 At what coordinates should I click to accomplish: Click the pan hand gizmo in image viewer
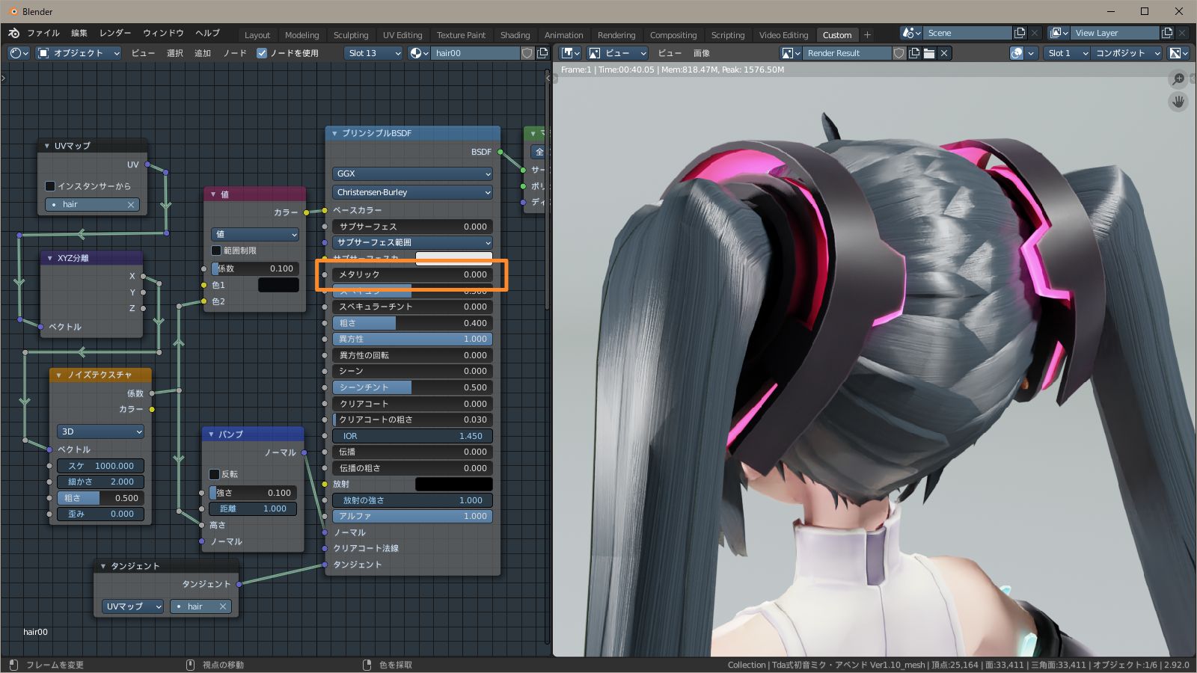(x=1178, y=102)
